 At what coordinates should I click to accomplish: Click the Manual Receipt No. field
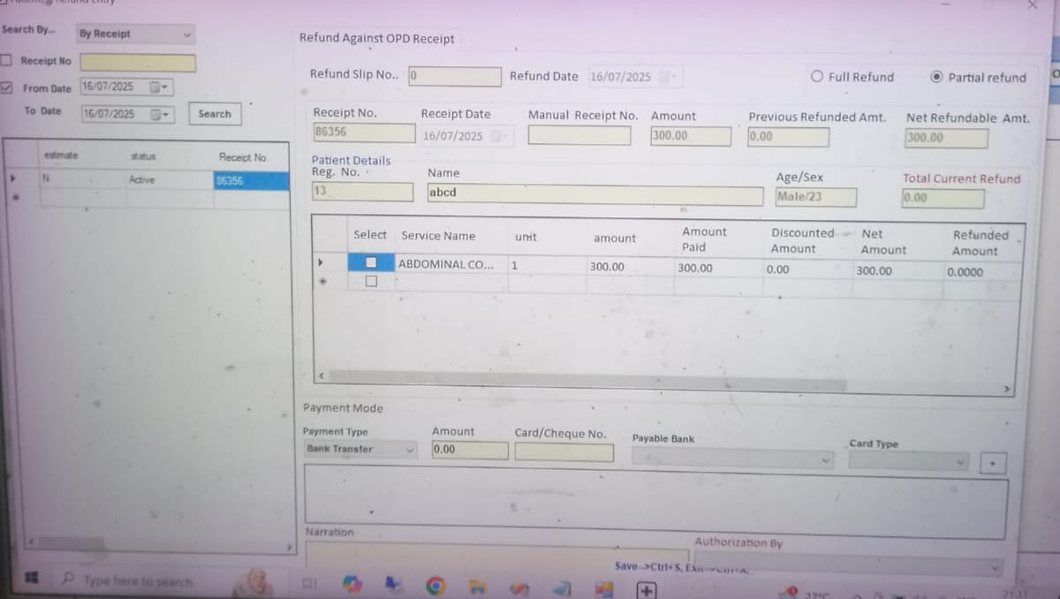click(579, 135)
